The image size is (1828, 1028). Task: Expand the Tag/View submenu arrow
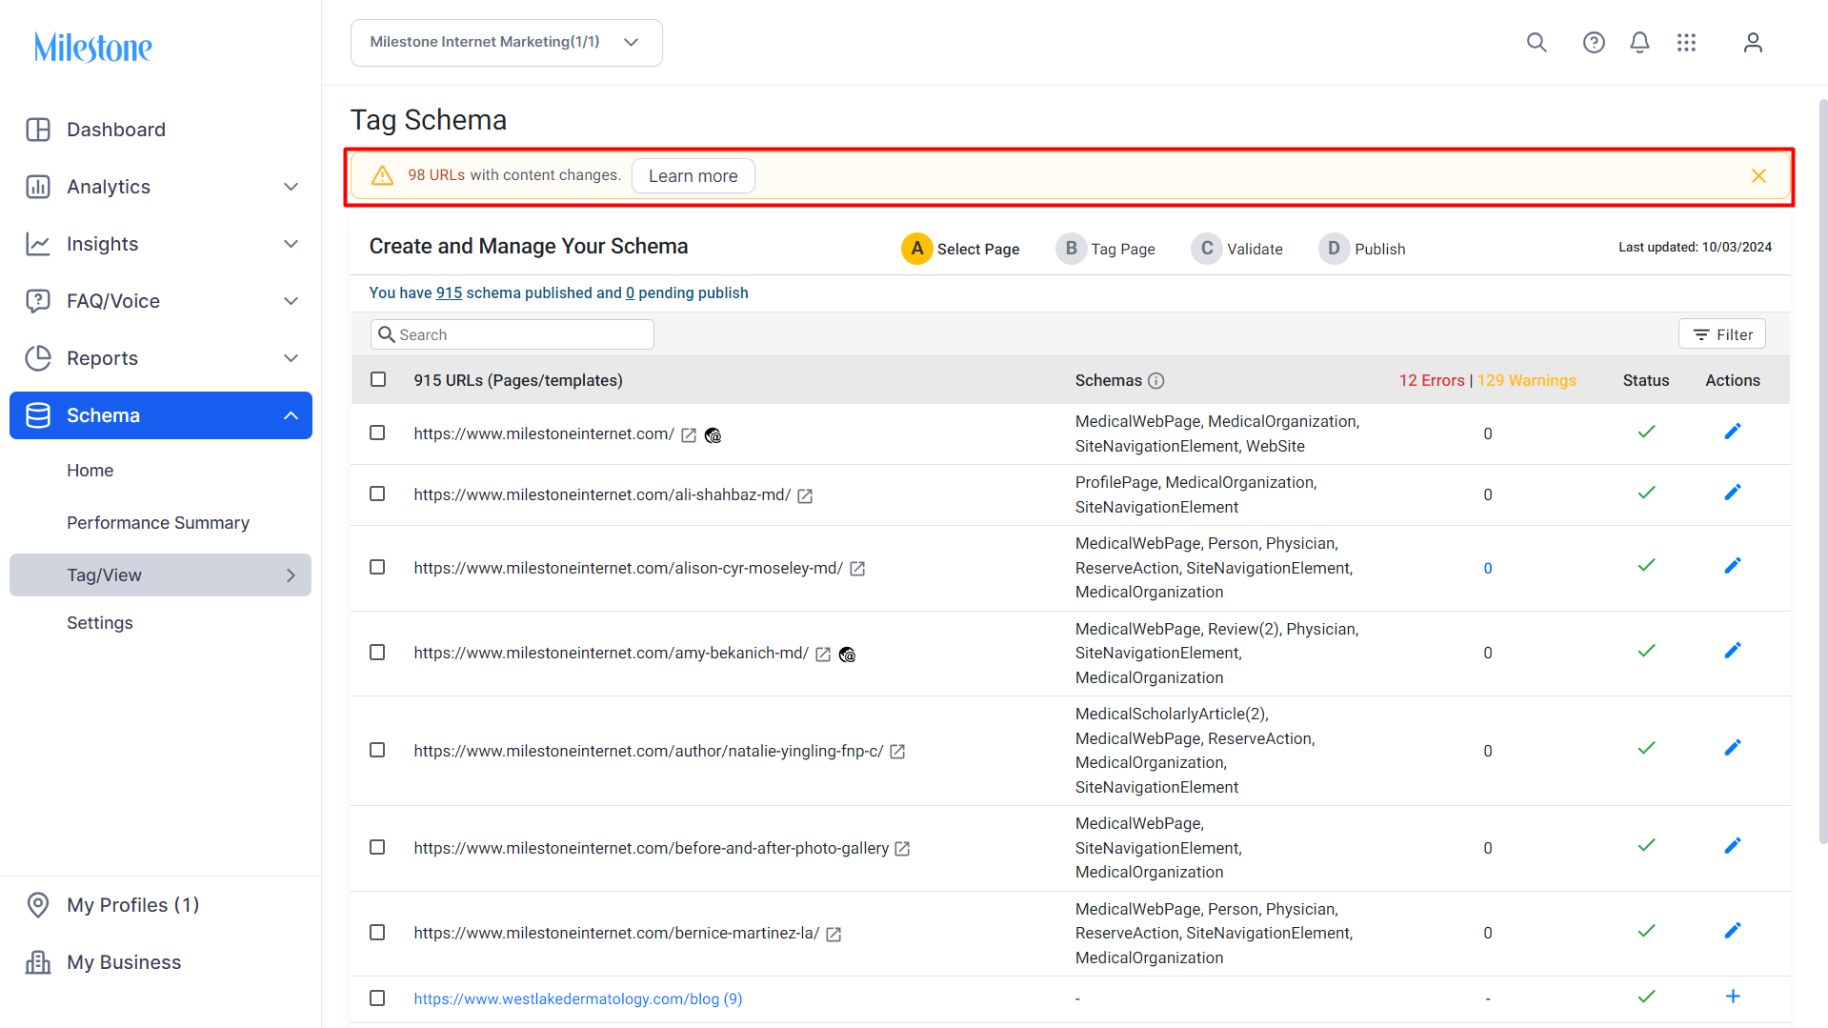291,575
